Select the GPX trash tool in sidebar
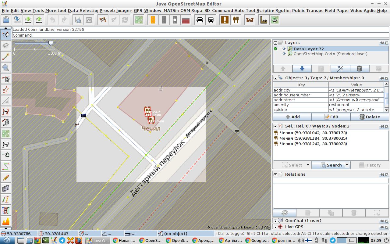 click(5, 123)
